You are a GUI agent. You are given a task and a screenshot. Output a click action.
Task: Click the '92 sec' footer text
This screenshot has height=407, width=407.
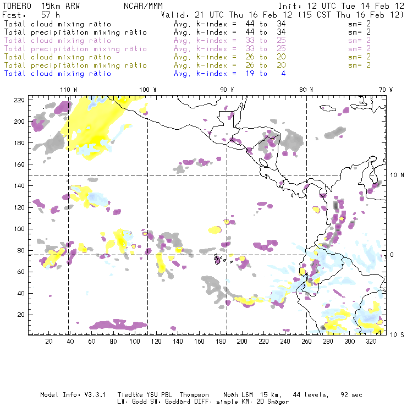[x=351, y=395]
